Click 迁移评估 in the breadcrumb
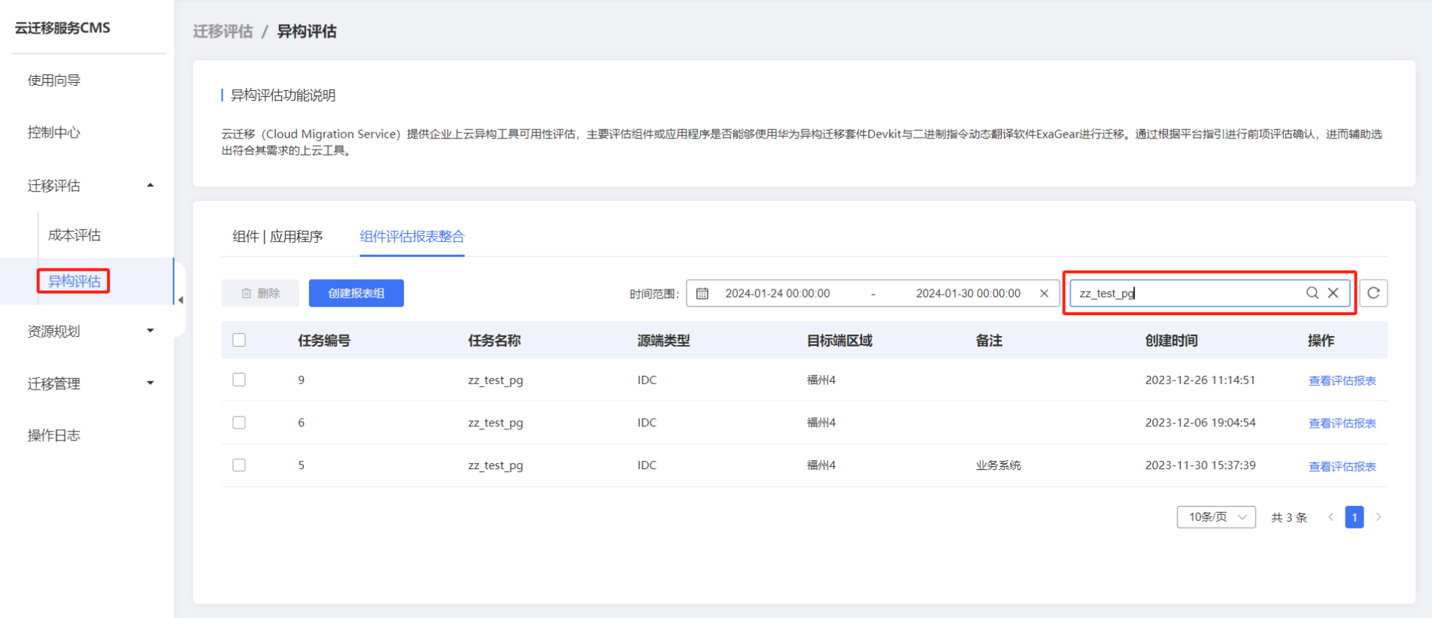This screenshot has width=1432, height=618. [223, 32]
